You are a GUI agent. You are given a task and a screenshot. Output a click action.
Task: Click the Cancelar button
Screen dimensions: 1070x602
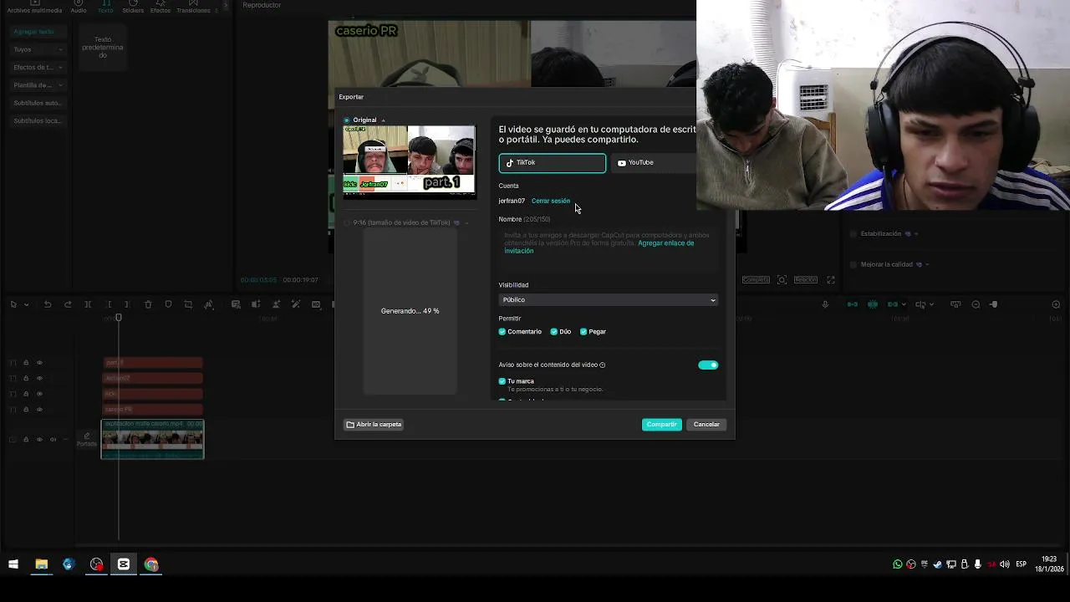(x=706, y=424)
